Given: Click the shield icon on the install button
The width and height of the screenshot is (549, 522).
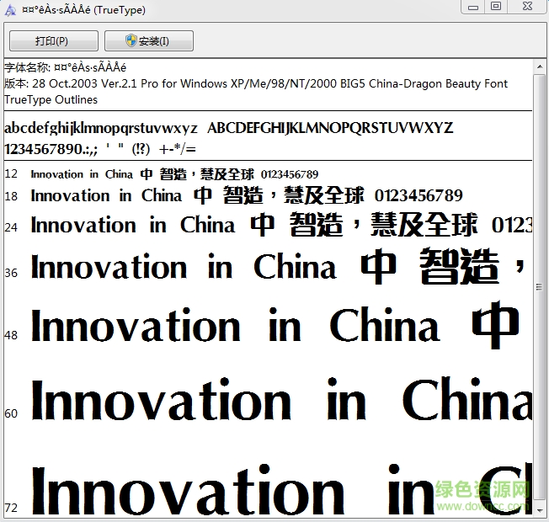Looking at the screenshot, I should click(x=131, y=40).
